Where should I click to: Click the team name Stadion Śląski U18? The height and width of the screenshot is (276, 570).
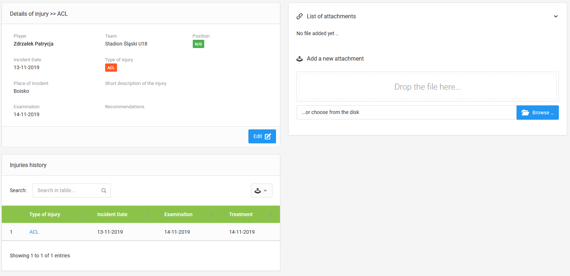(x=126, y=44)
